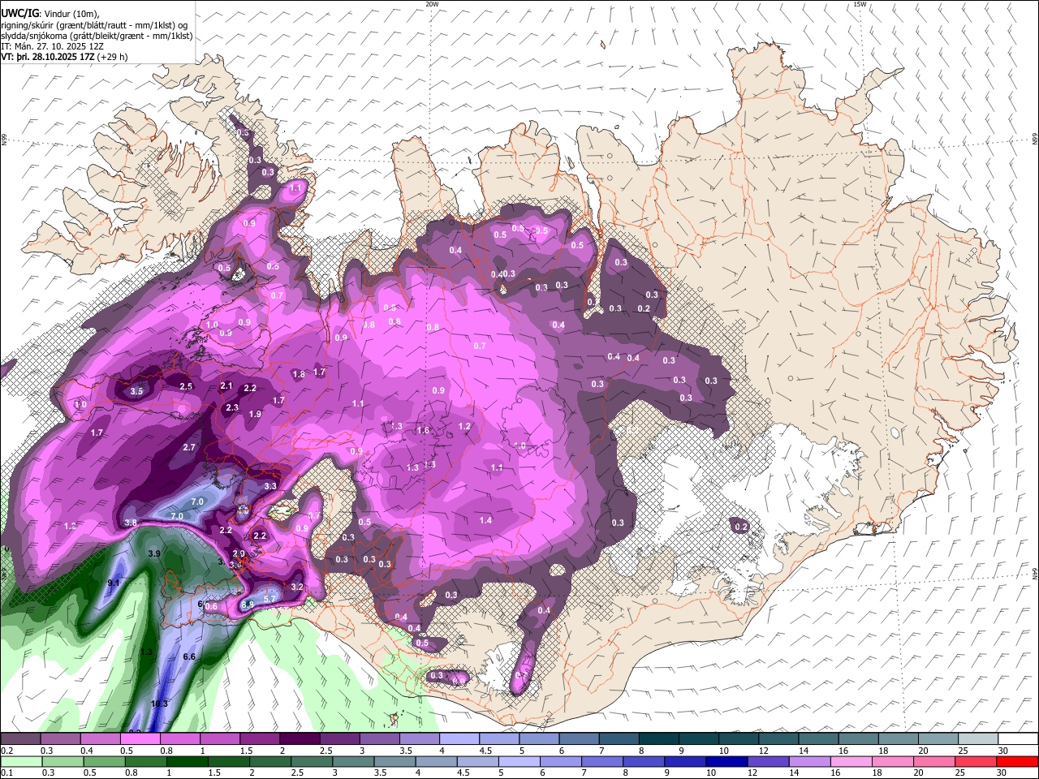Click the grey-purple legend swatch from 0.2 to 0.3

click(x=19, y=739)
